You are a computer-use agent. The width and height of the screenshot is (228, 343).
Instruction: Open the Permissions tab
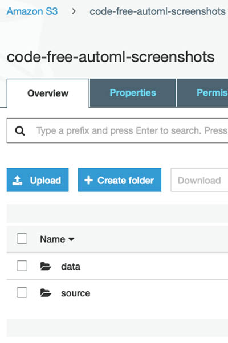[x=202, y=93]
